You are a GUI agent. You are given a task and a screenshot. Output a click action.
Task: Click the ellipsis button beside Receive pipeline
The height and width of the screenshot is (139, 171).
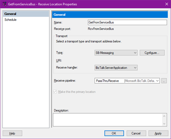164,81
